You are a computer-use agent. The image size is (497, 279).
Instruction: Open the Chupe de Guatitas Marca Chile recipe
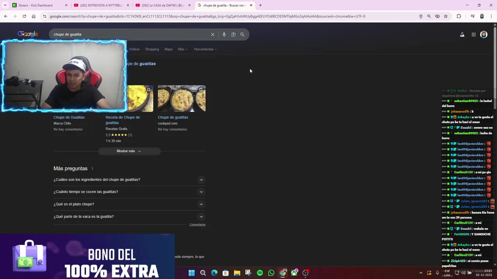pyautogui.click(x=69, y=117)
